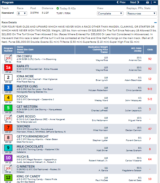Expand the Resources dropdown
The width and height of the screenshot is (160, 183).
(141, 13)
